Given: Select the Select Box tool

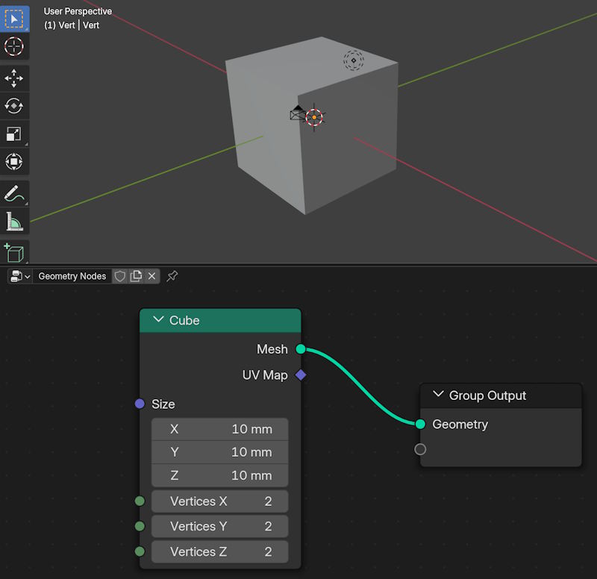Looking at the screenshot, I should pos(14,18).
